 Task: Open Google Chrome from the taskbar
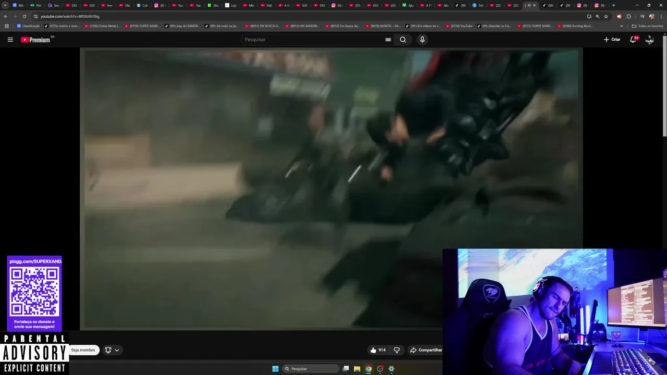click(368, 369)
